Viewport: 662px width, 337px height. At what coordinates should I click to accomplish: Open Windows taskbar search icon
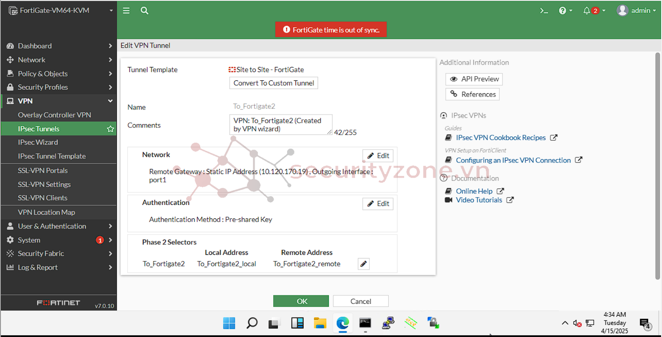coord(252,323)
